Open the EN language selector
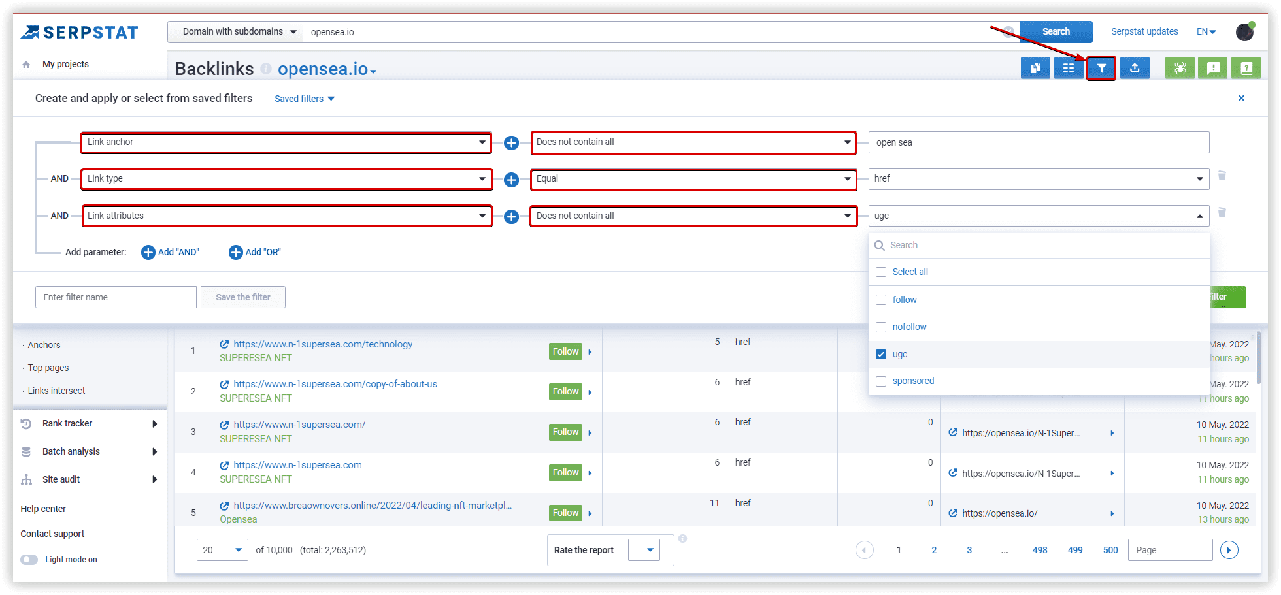The image size is (1281, 595). pyautogui.click(x=1206, y=31)
